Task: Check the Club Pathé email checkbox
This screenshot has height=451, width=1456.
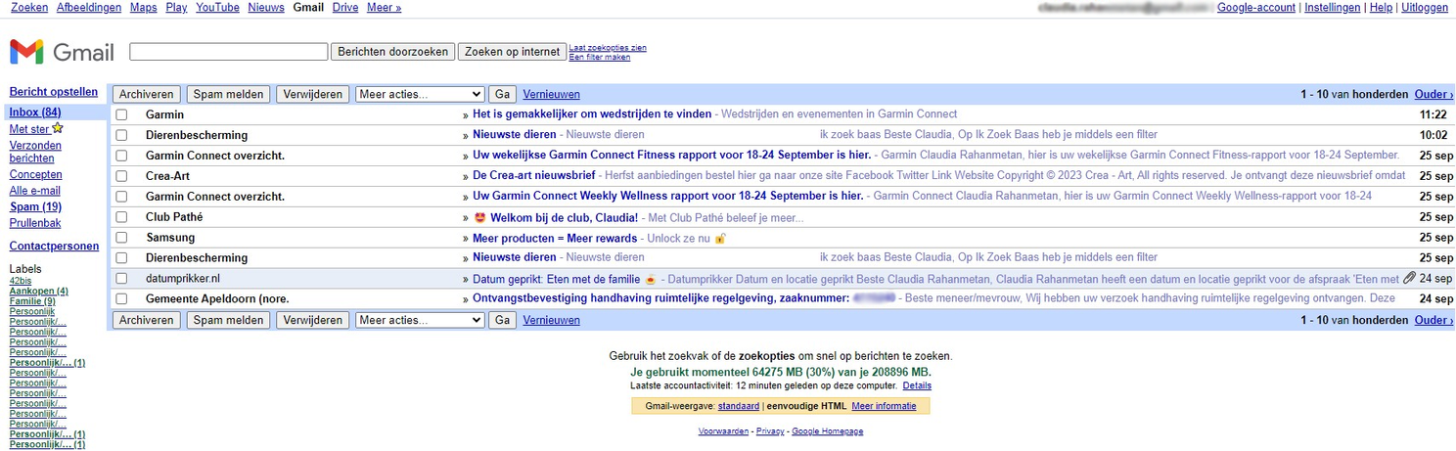Action: pos(121,217)
